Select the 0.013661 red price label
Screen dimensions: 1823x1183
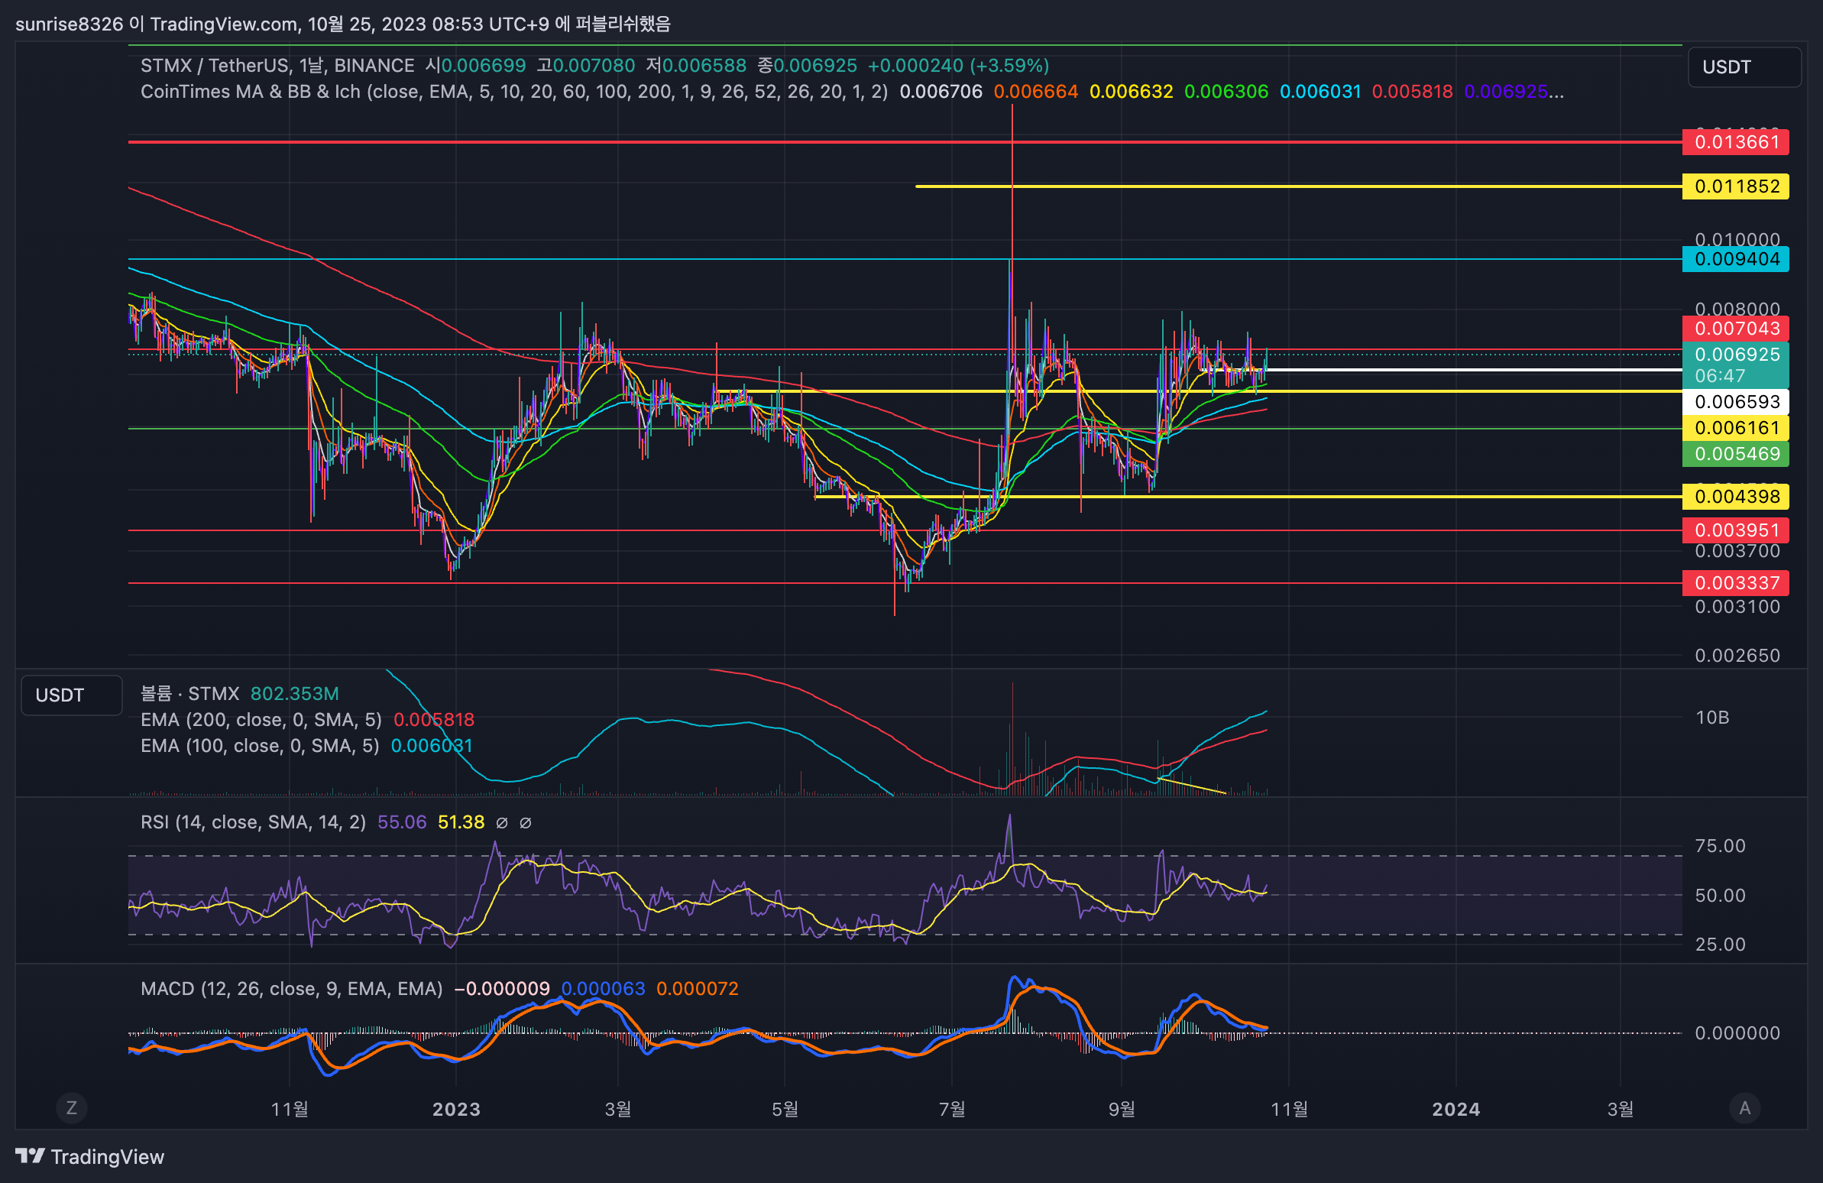[1734, 141]
